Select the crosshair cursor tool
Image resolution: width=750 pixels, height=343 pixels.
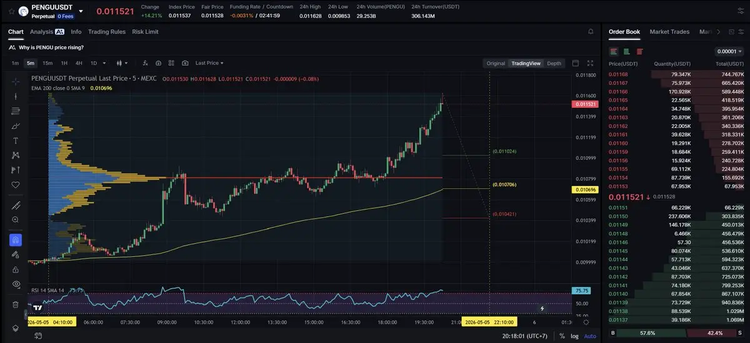(16, 80)
